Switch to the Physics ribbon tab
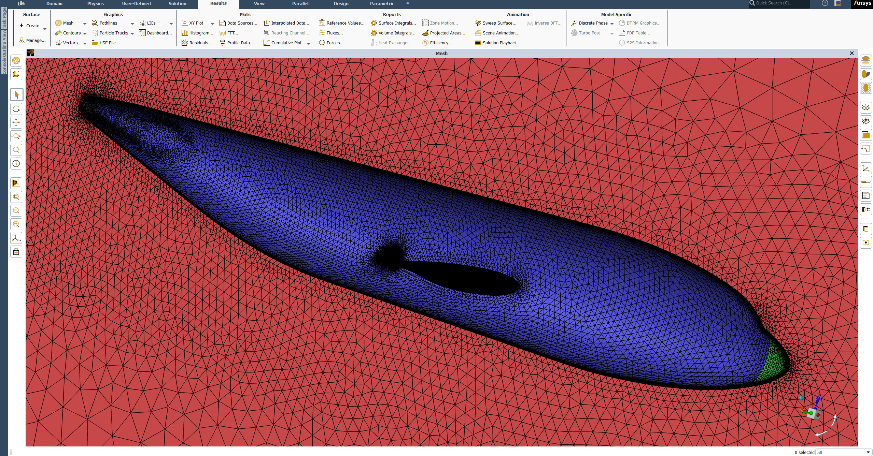The width and height of the screenshot is (873, 456). [x=96, y=3]
